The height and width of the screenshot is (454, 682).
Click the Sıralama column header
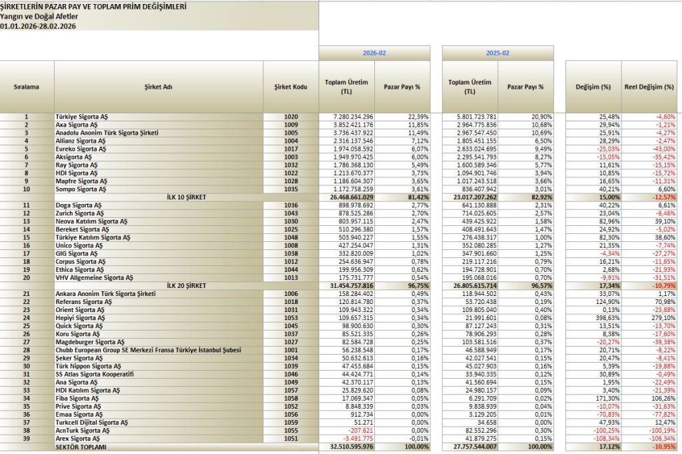tap(27, 87)
